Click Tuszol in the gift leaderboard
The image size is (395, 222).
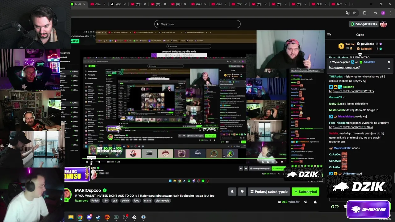350,44
